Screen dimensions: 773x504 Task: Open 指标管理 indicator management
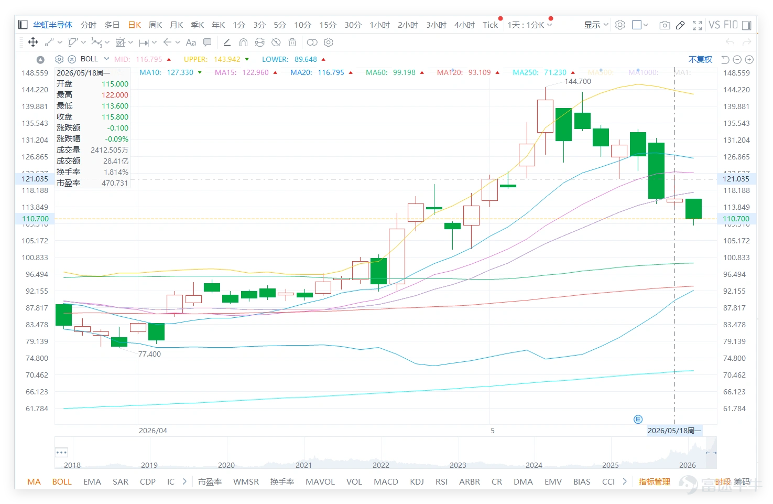(x=654, y=481)
